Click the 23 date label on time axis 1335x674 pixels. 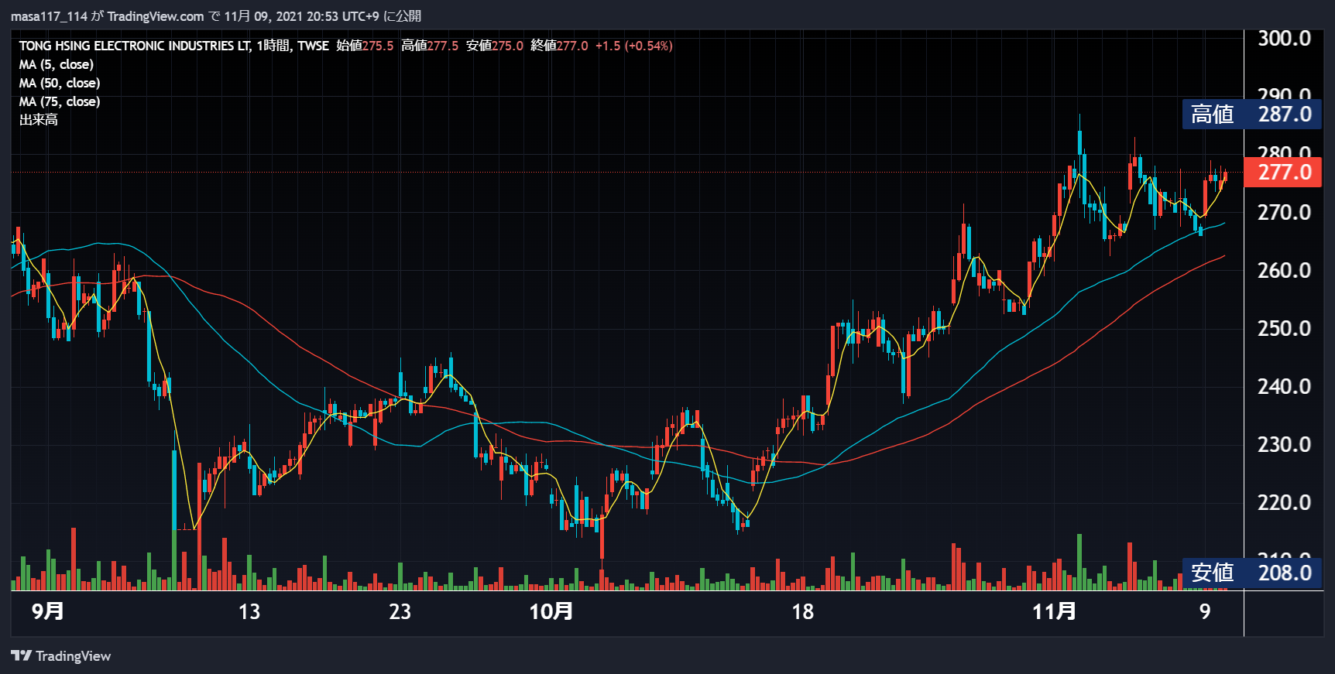tap(400, 611)
